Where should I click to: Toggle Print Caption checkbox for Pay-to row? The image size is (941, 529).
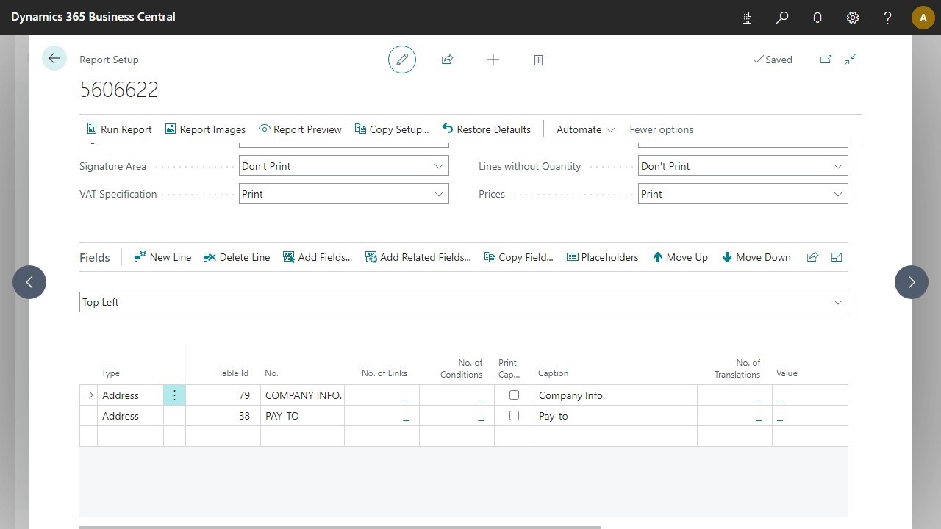point(514,416)
